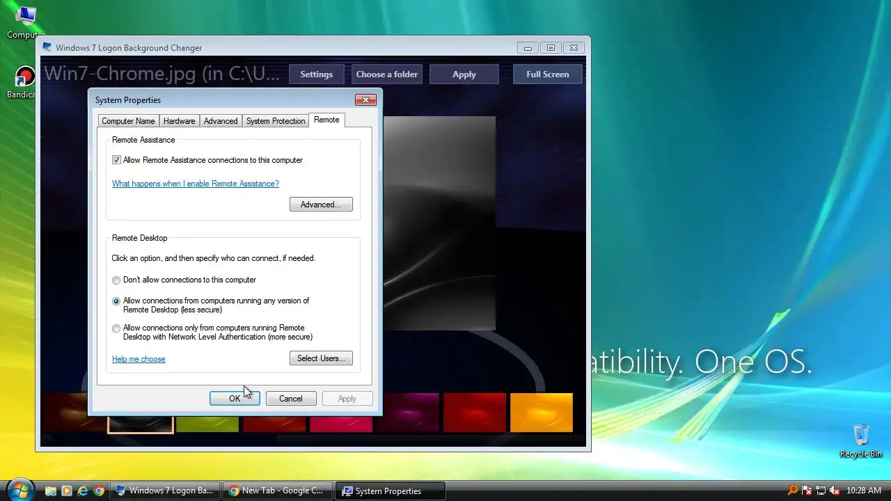
Task: Click the large preview image in Background Changer
Action: coord(439,223)
